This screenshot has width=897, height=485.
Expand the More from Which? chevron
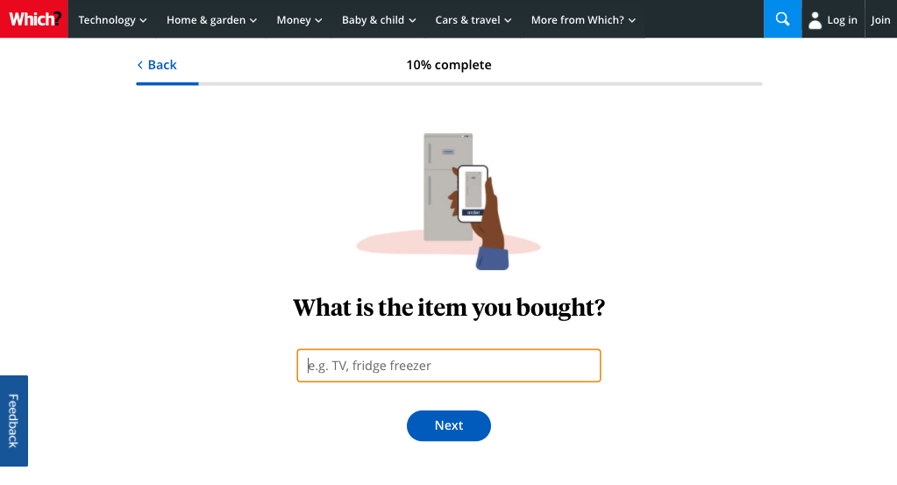coord(632,20)
